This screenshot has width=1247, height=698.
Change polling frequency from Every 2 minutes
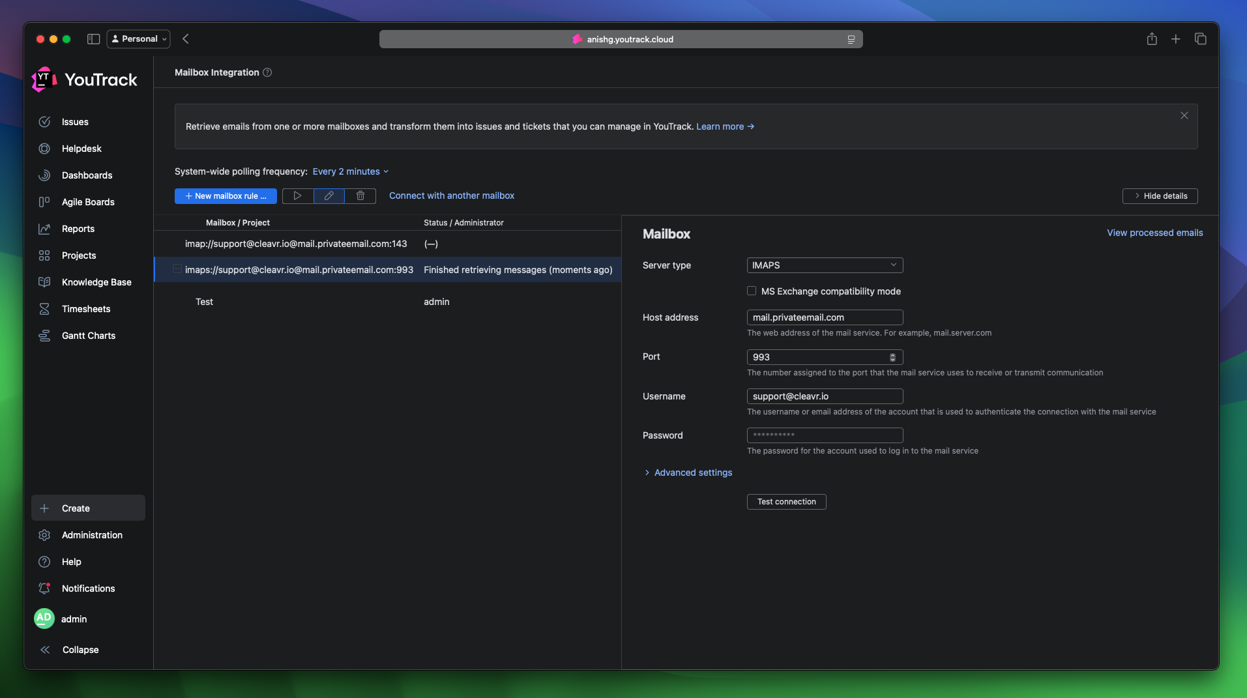[x=351, y=171]
